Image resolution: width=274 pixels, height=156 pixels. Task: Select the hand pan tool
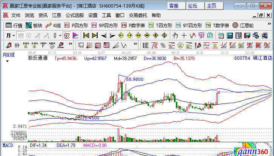tap(175, 36)
